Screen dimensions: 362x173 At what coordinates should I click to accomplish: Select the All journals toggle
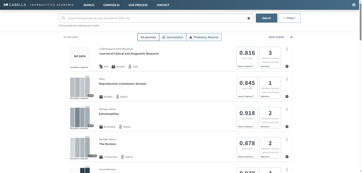point(148,37)
